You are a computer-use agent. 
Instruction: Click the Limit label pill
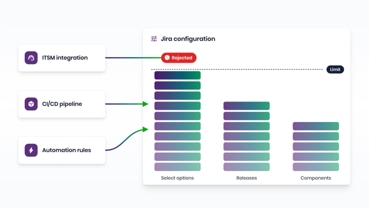pyautogui.click(x=335, y=69)
